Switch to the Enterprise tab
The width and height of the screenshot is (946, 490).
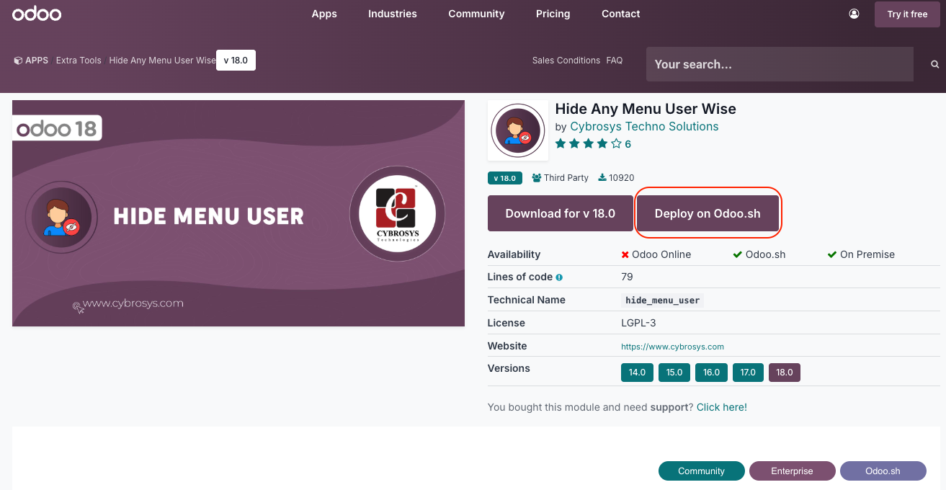pyautogui.click(x=792, y=471)
